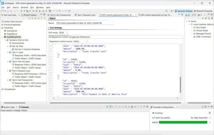214x135 pixels.
Task: Open Diff control generated on Apr 16 tab
Action: click(155, 15)
